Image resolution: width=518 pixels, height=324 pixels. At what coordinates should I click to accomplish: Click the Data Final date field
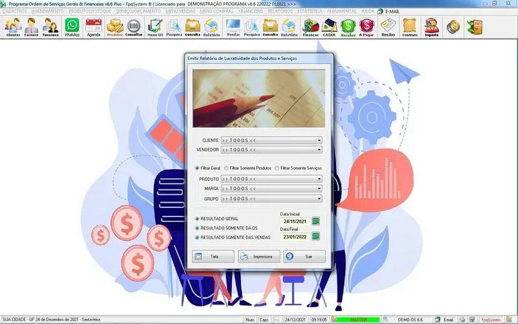pyautogui.click(x=295, y=237)
